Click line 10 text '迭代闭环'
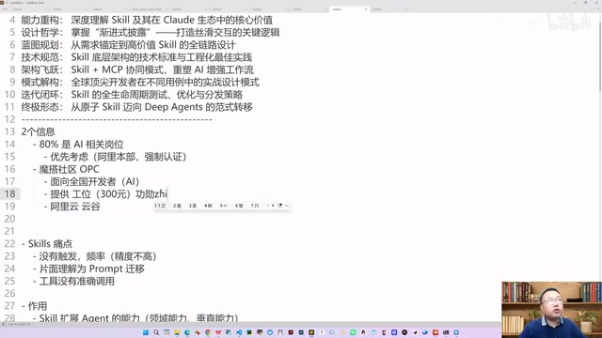602x338 pixels. pos(40,95)
